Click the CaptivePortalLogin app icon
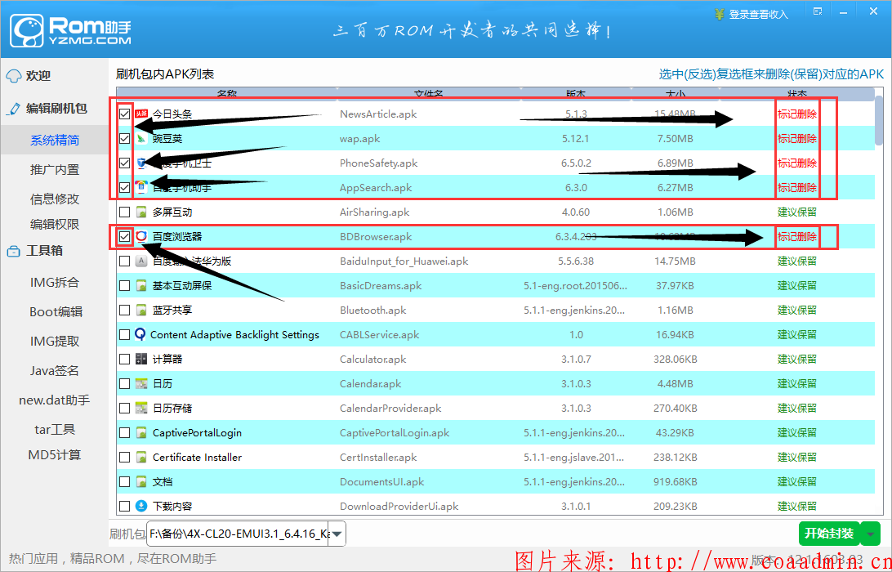The height and width of the screenshot is (572, 892). [x=141, y=432]
